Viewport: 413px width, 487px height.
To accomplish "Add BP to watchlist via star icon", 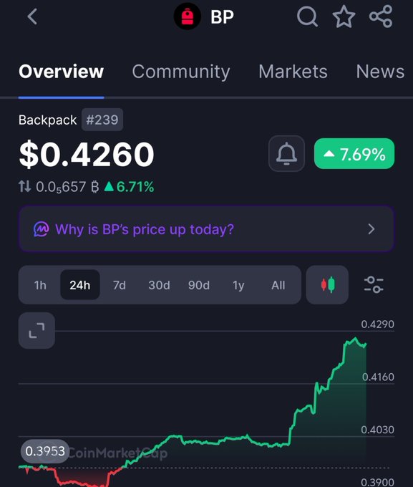I will click(x=344, y=16).
